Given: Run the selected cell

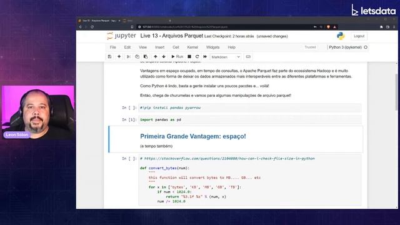Looking at the screenshot, I should pos(177,57).
